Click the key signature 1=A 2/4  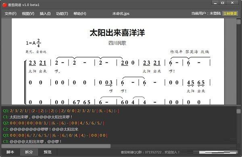[x=33, y=43]
